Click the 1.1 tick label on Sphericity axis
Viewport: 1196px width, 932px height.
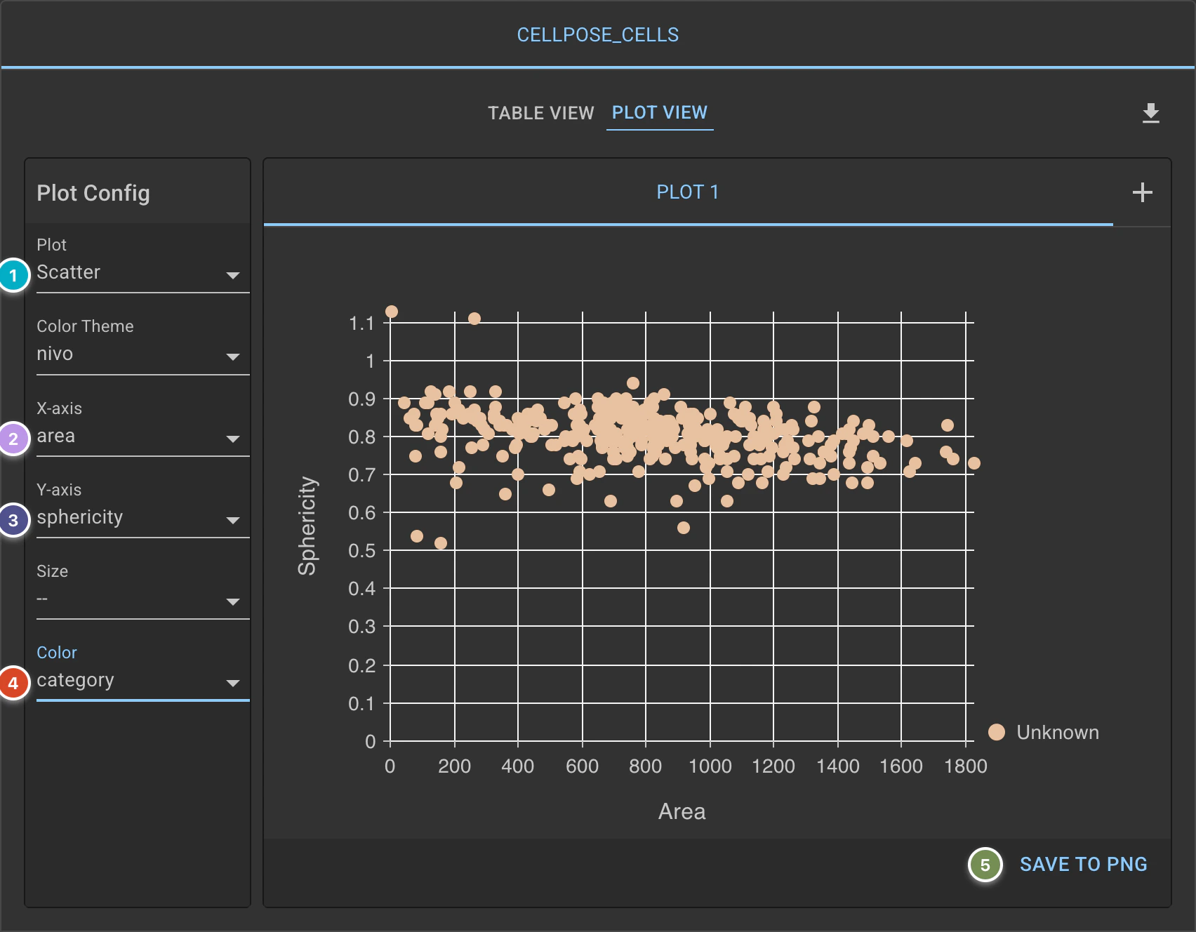tap(361, 324)
